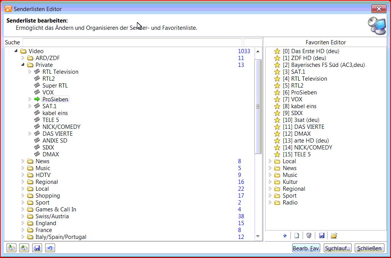Expand the HDTV folder
This screenshot has width=391, height=258.
coord(23,175)
